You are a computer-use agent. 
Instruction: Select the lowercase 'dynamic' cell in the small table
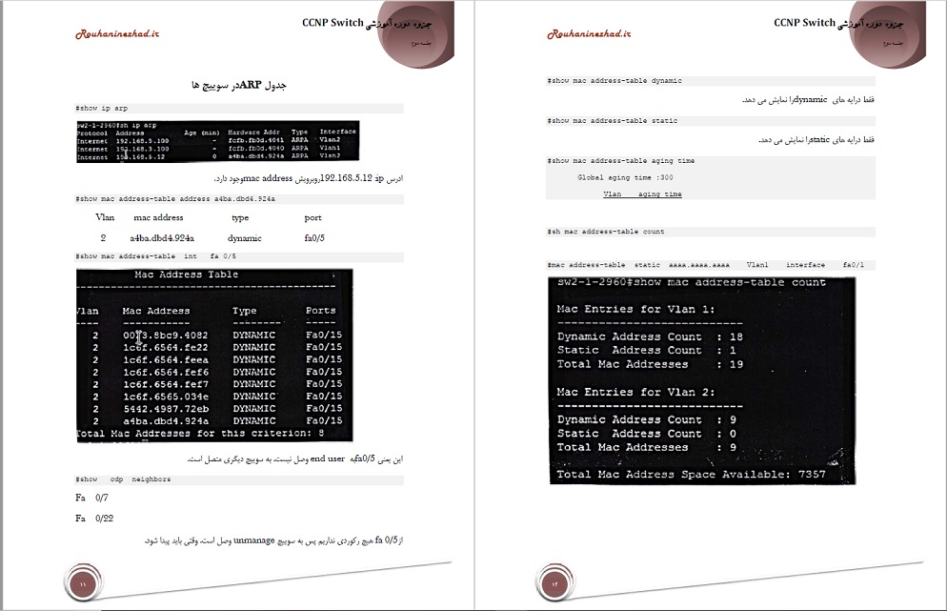point(245,238)
